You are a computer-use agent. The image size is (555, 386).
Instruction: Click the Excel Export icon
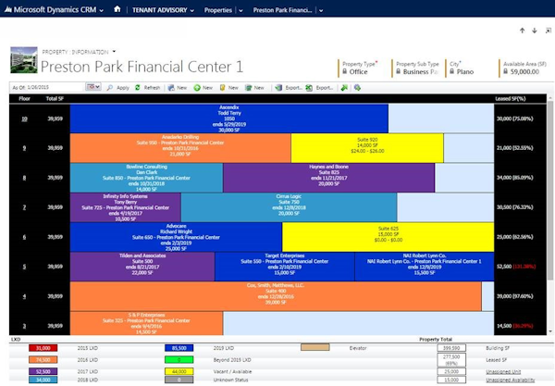click(x=309, y=87)
